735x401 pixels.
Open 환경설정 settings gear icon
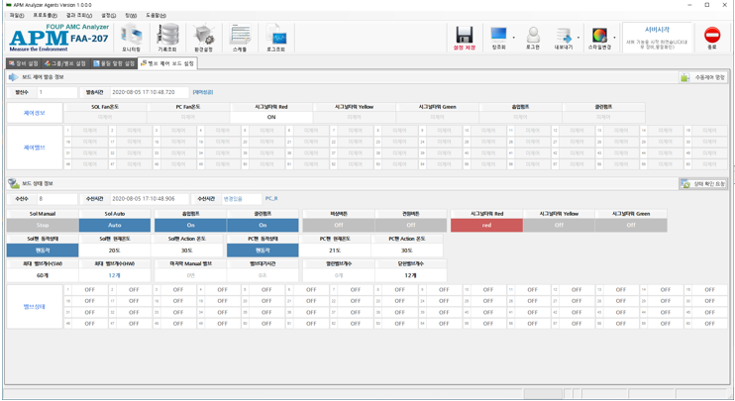coord(203,39)
